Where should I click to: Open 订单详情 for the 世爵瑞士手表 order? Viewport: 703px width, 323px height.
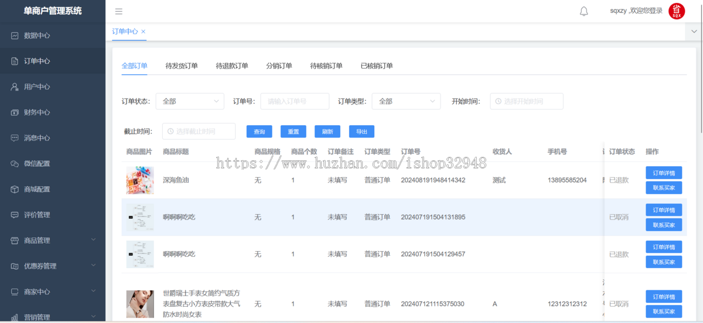664,297
